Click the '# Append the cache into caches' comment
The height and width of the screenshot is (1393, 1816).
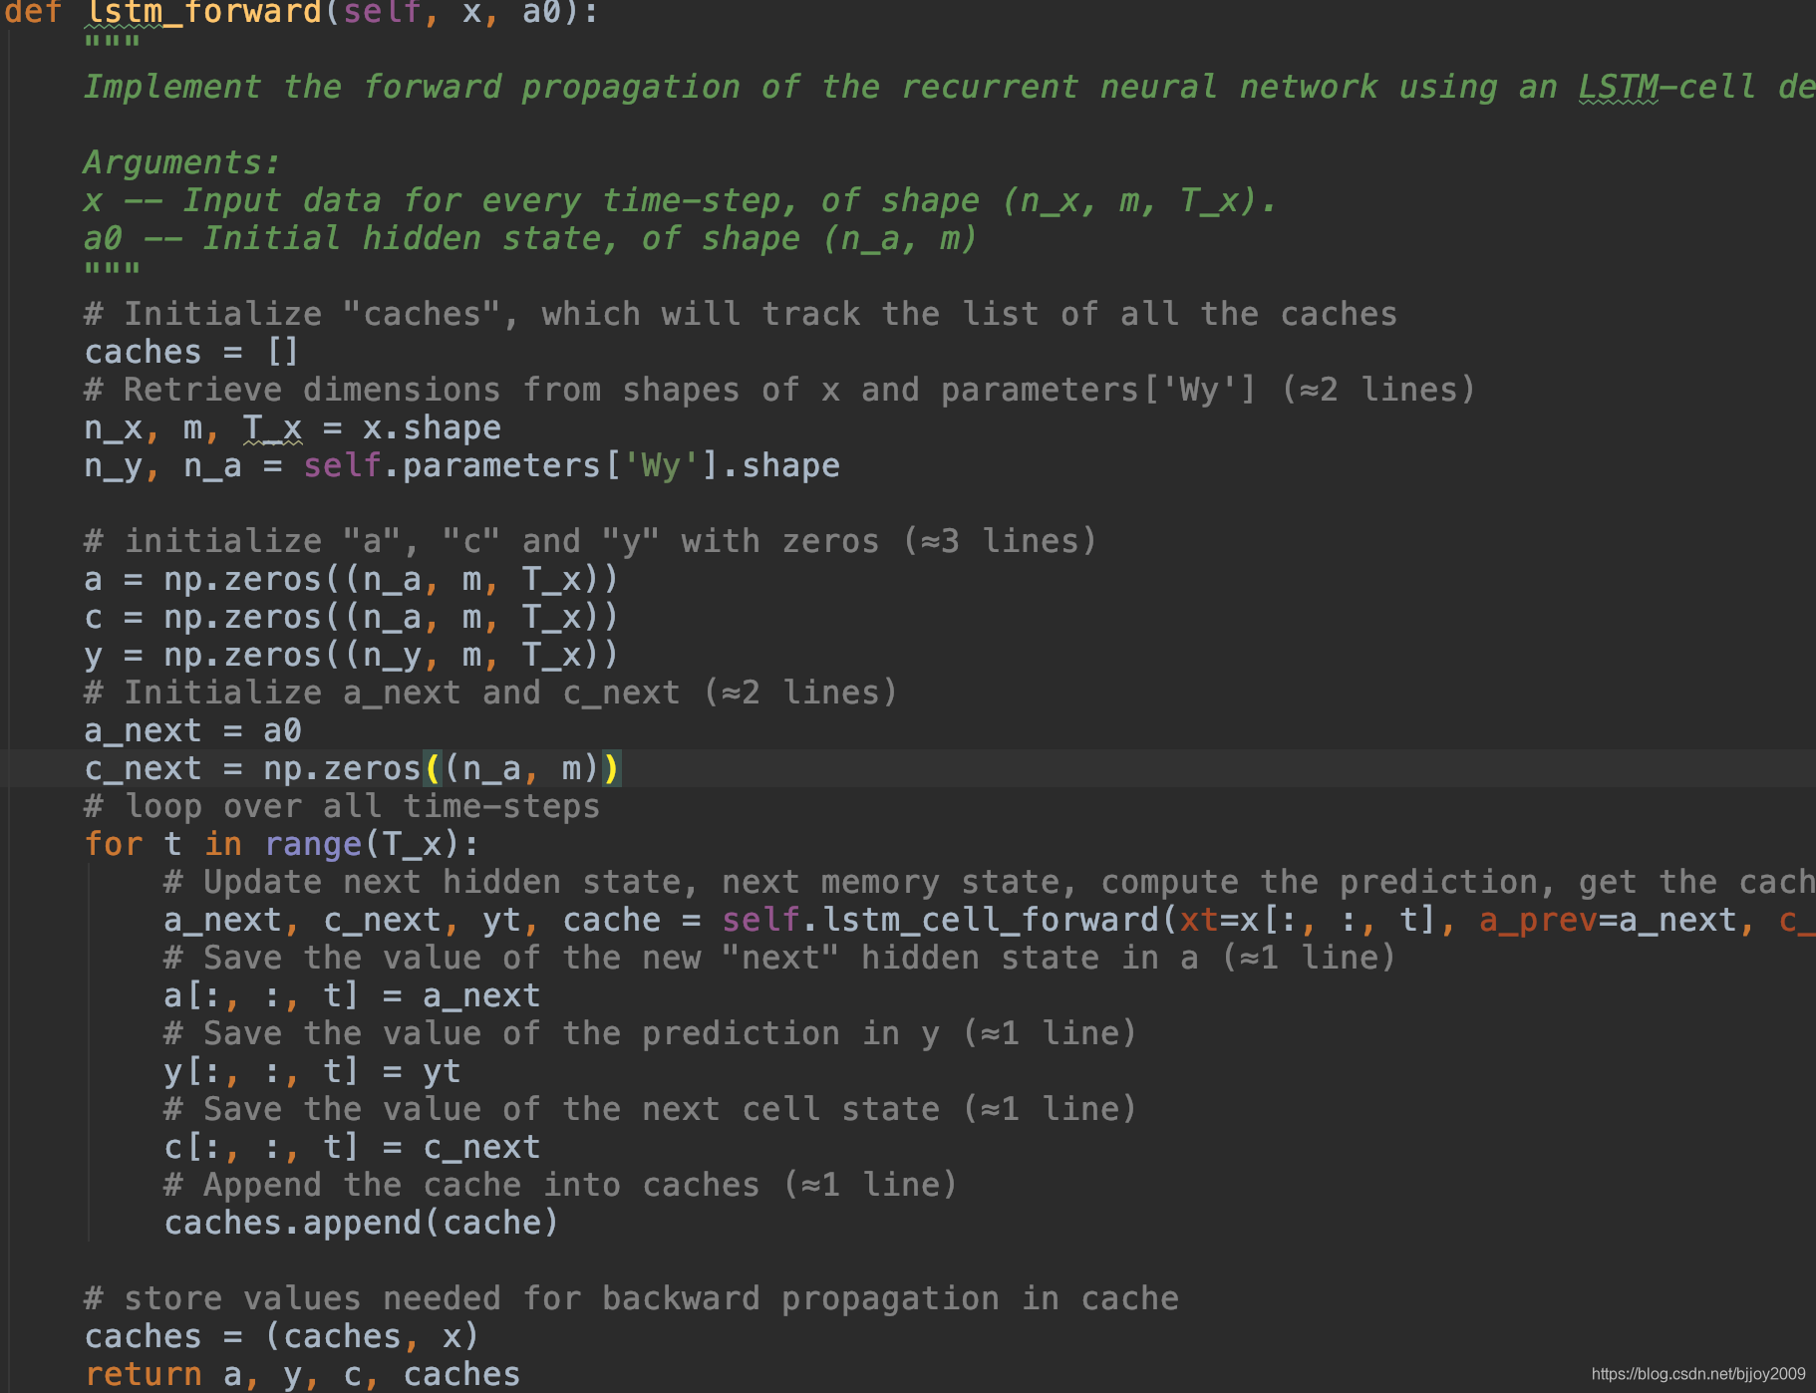point(561,1185)
